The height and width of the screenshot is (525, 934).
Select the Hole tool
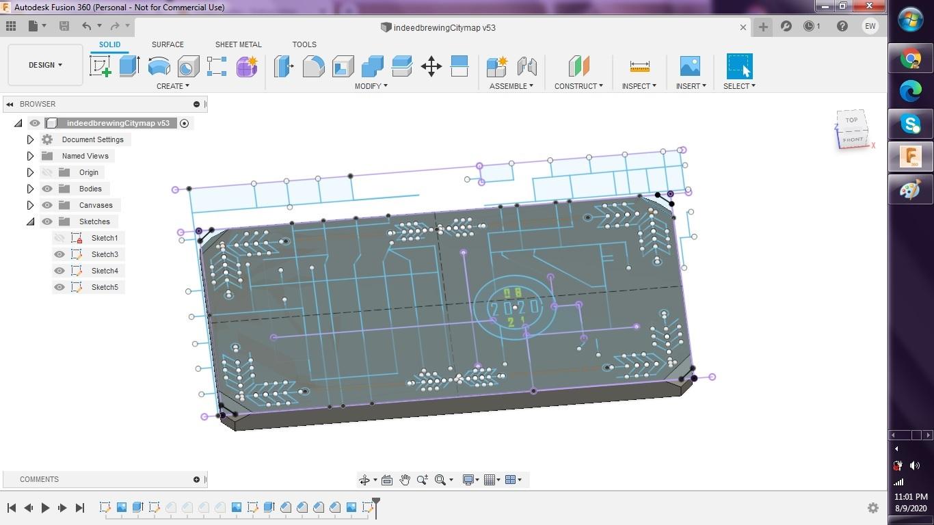coord(188,66)
